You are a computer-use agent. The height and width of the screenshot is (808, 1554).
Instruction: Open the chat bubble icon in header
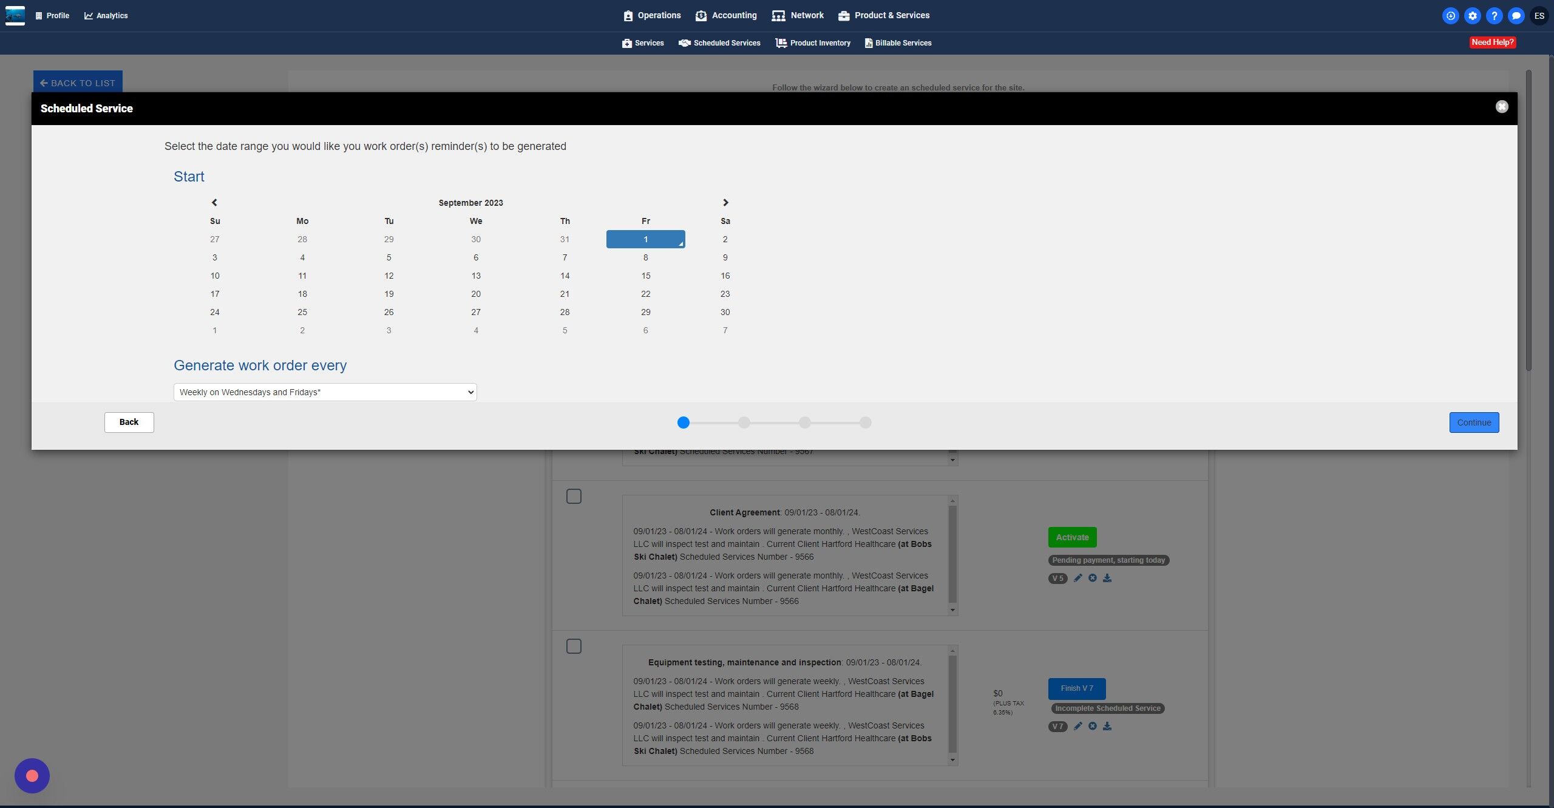[x=1516, y=16]
